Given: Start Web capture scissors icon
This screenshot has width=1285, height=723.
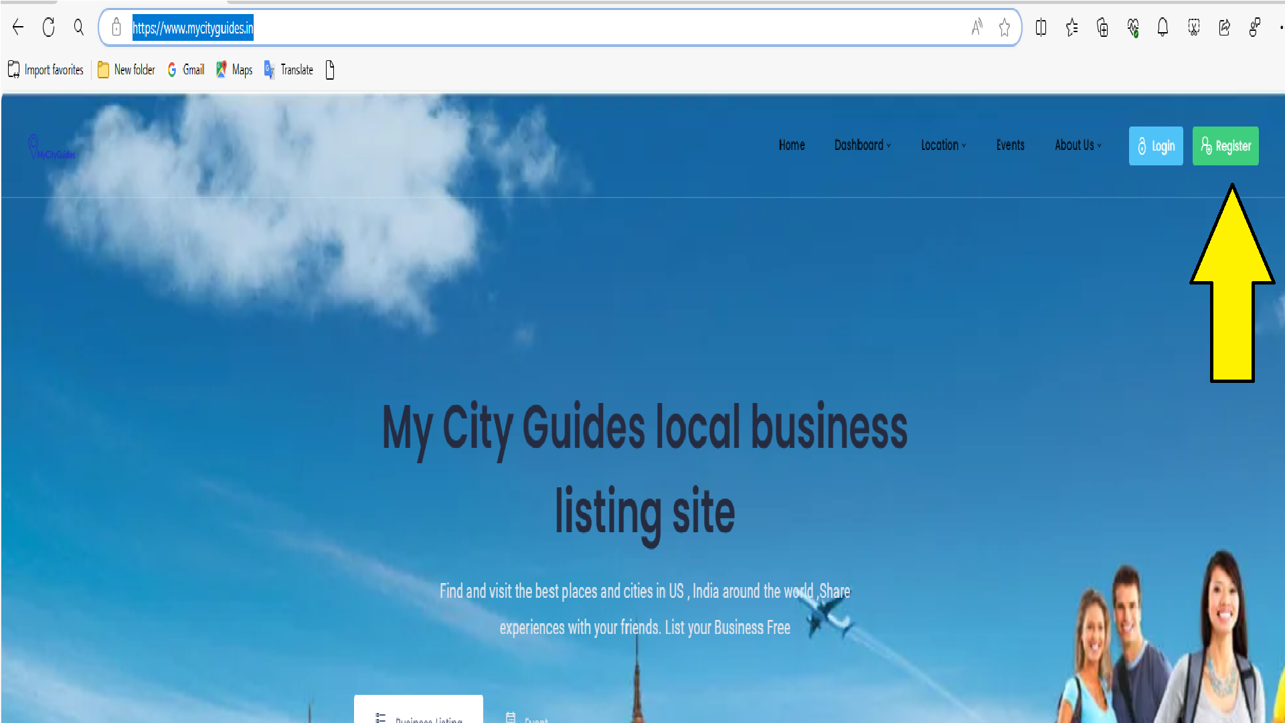Looking at the screenshot, I should [x=1193, y=27].
